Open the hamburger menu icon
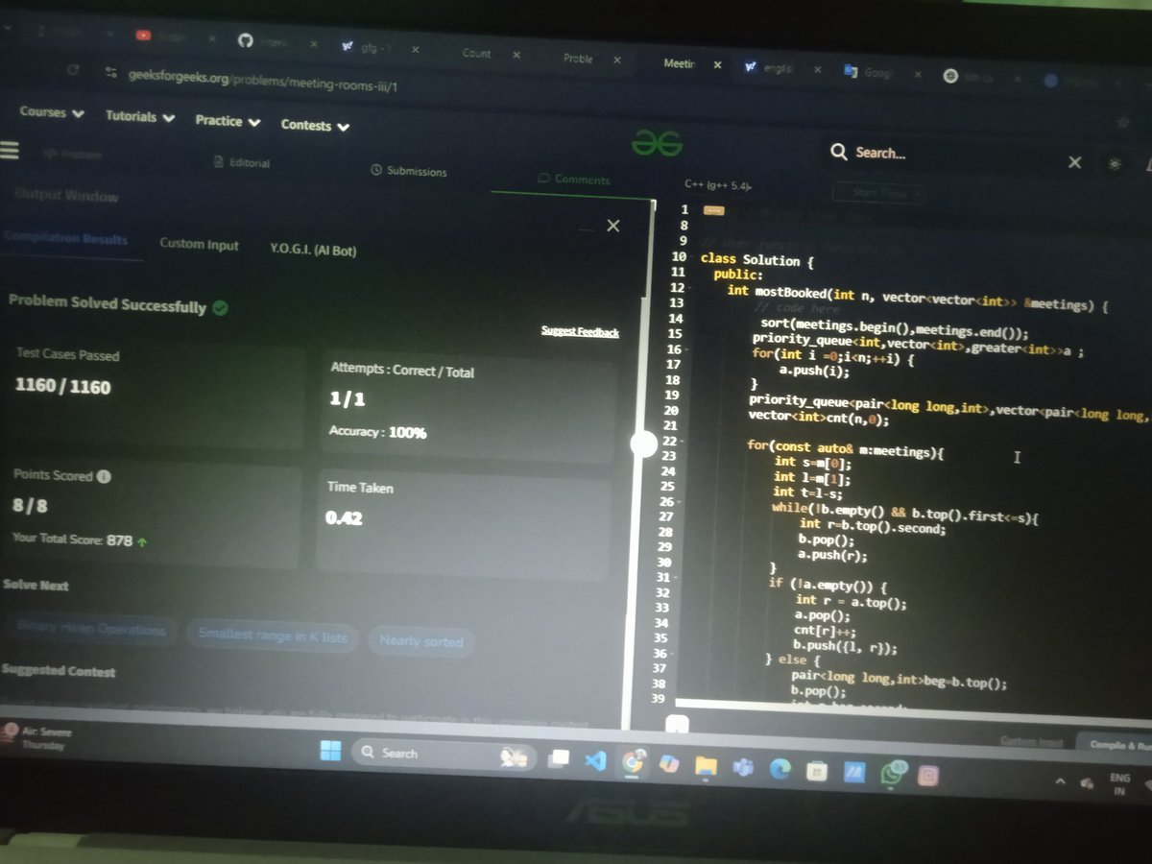 (9, 151)
